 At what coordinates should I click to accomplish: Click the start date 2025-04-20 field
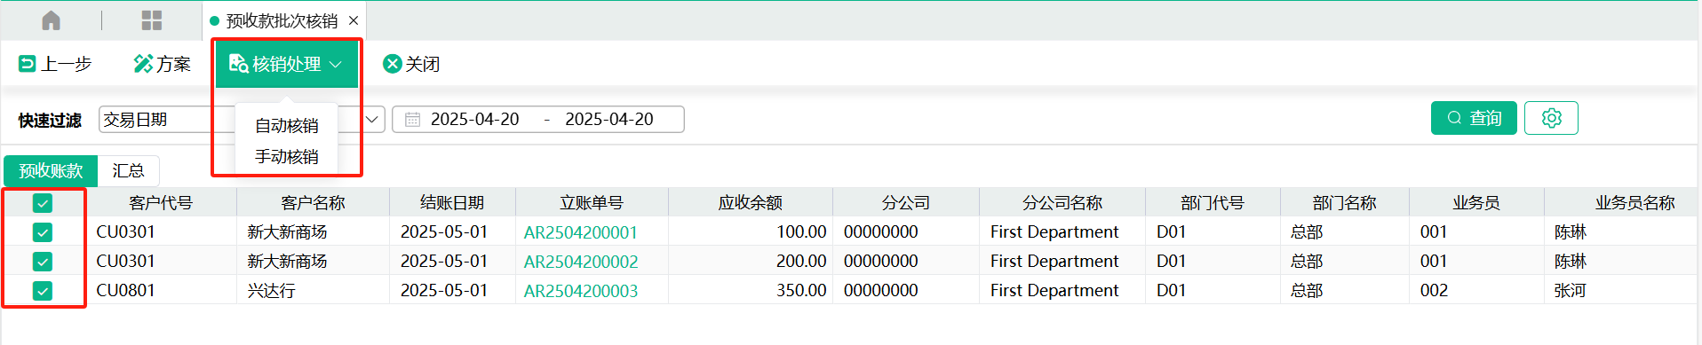[x=474, y=120]
